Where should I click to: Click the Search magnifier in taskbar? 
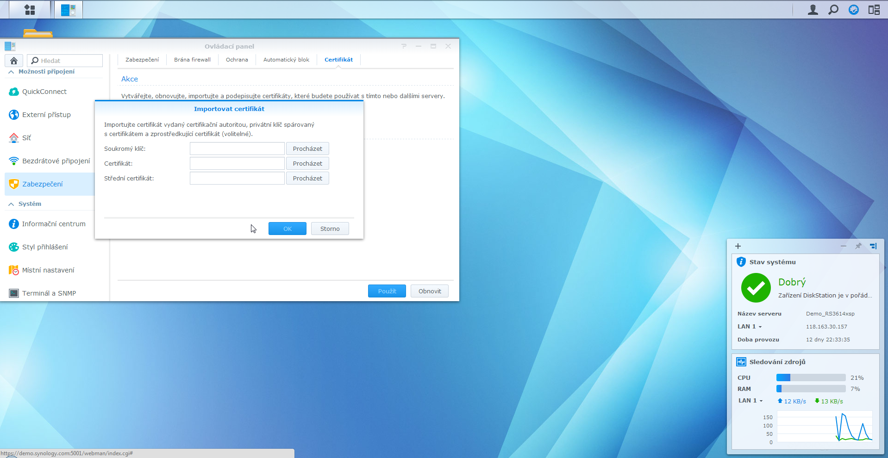833,10
